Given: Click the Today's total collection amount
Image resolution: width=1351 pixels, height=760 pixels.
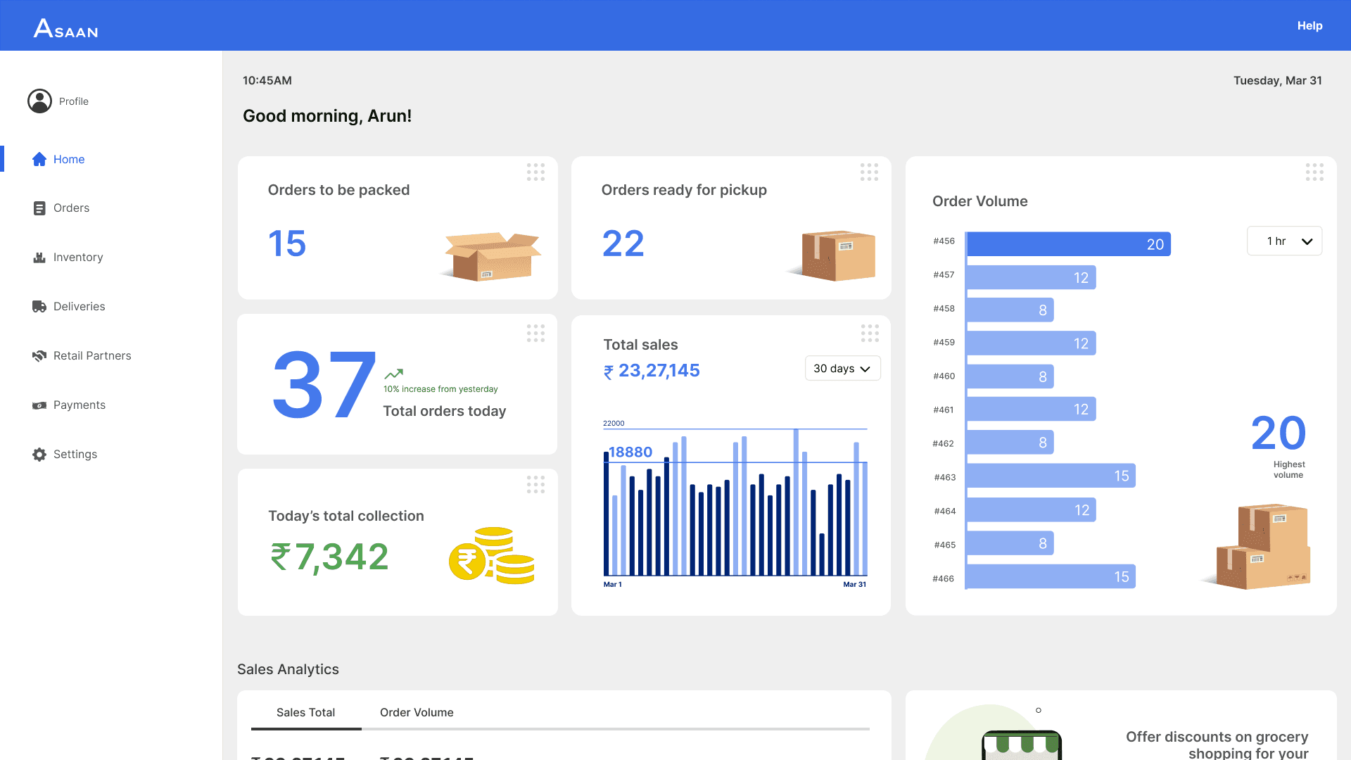Looking at the screenshot, I should [329, 557].
